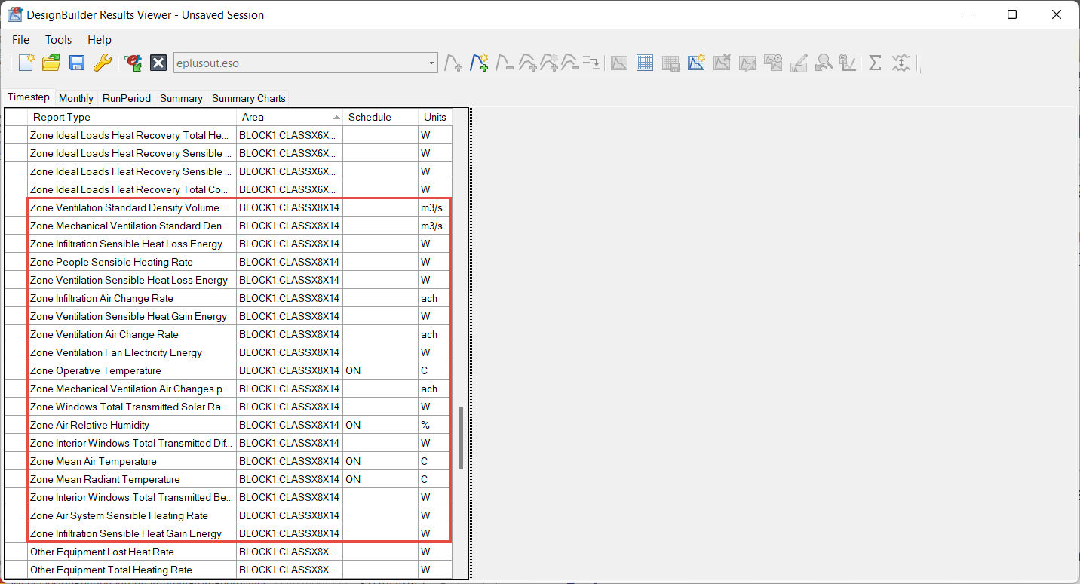The image size is (1080, 584).
Task: Select the Zone Operative Temperature row
Action: point(132,370)
